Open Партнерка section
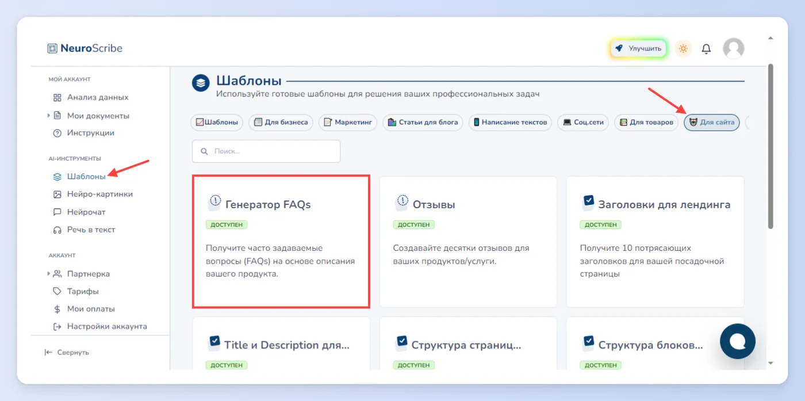 pyautogui.click(x=89, y=274)
